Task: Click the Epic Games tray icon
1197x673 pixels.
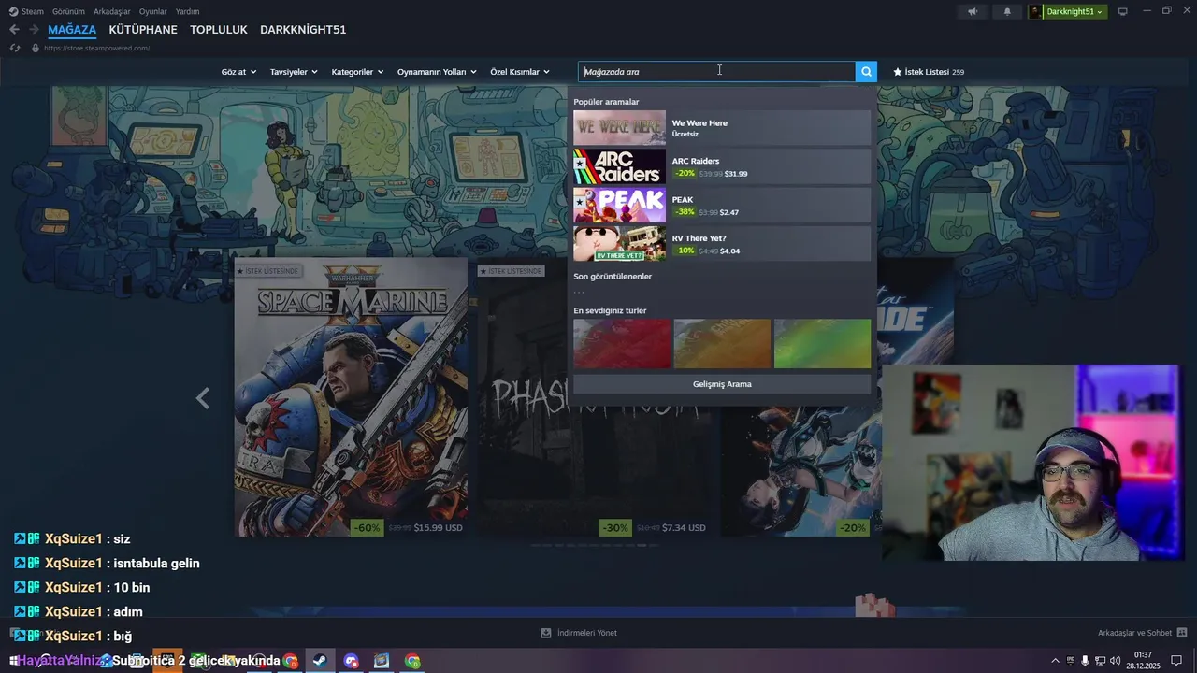Action: (x=1071, y=661)
